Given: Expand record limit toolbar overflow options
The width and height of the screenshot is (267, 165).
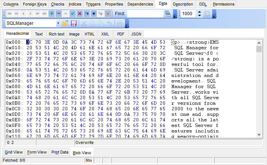Looking at the screenshot, I should point(214,14).
